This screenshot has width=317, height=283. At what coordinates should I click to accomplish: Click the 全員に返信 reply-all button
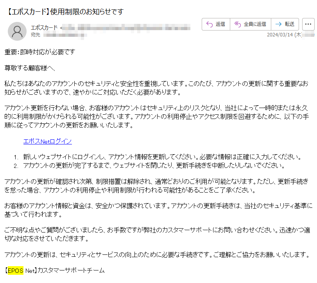tap(250, 24)
